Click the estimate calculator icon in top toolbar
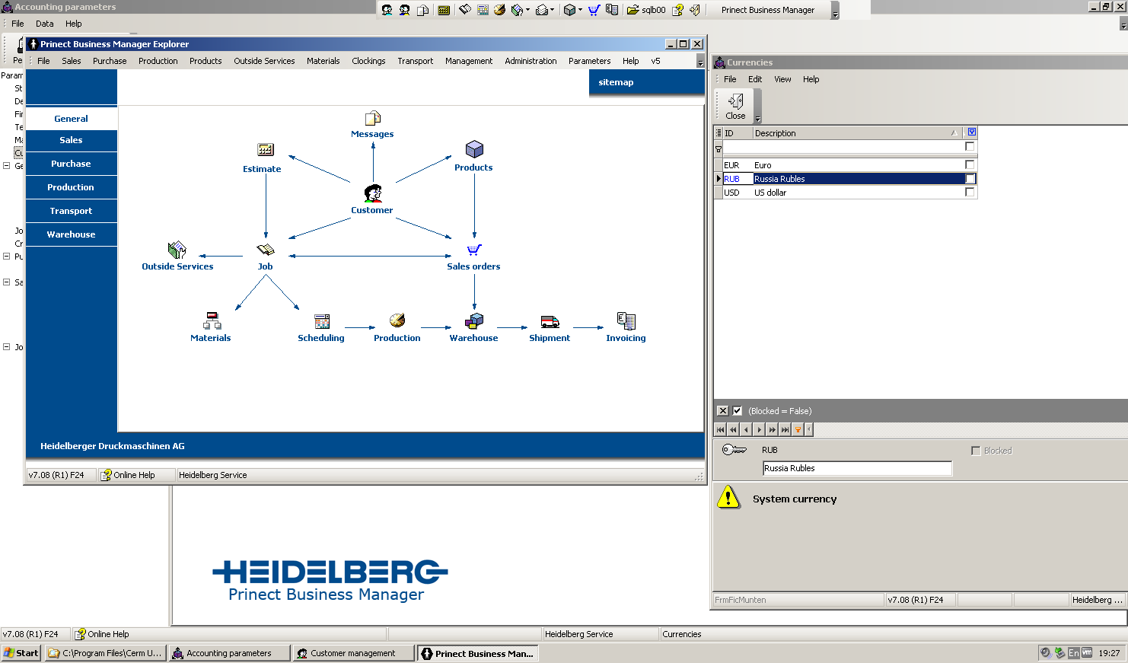 444,10
